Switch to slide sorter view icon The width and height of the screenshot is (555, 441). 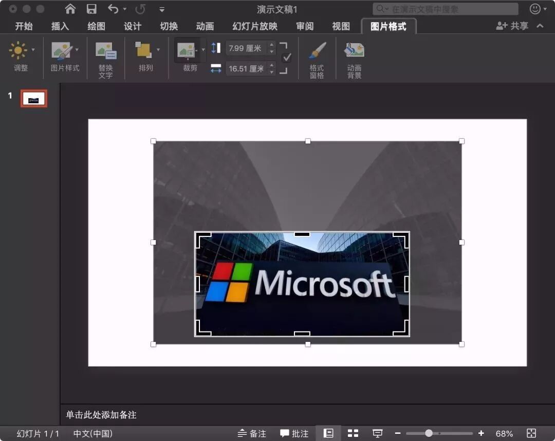(353, 433)
